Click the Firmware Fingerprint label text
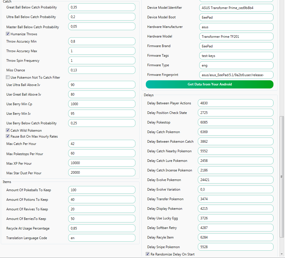This screenshot has width=285, height=258. click(x=163, y=75)
